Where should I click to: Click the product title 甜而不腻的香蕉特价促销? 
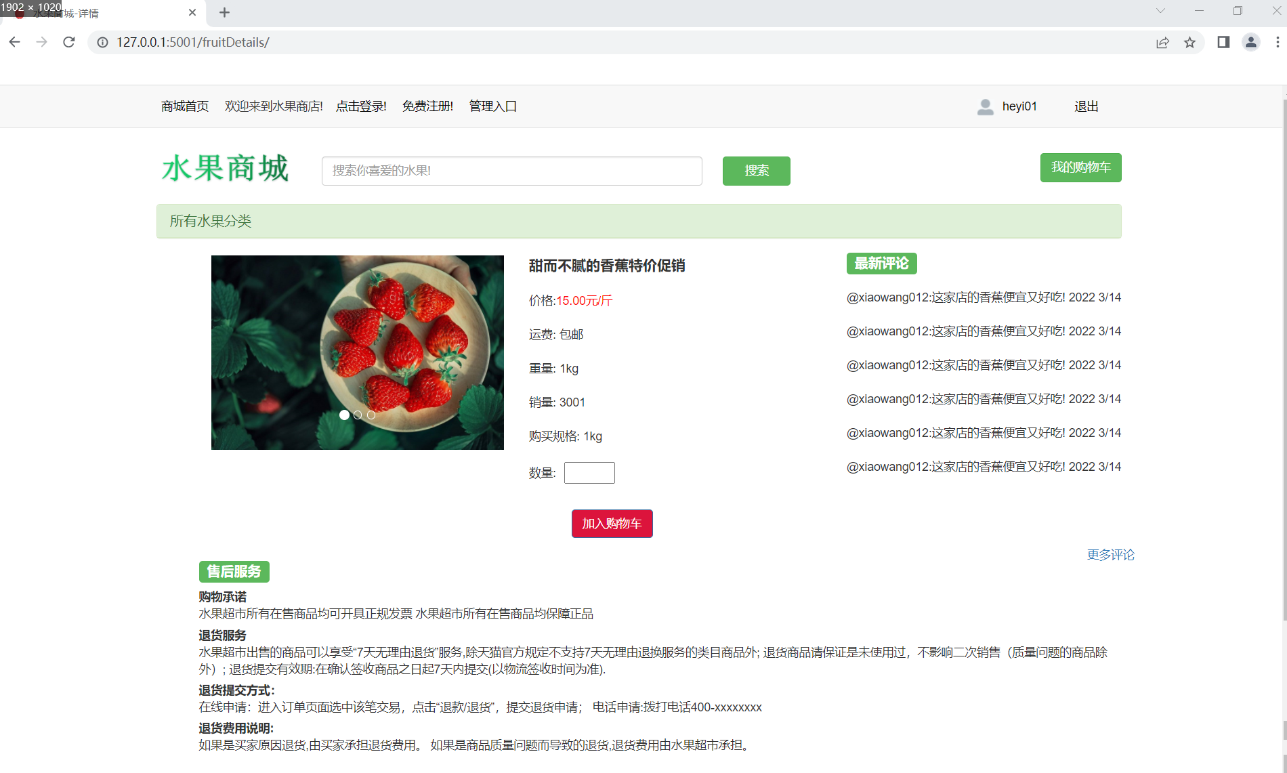pos(607,266)
